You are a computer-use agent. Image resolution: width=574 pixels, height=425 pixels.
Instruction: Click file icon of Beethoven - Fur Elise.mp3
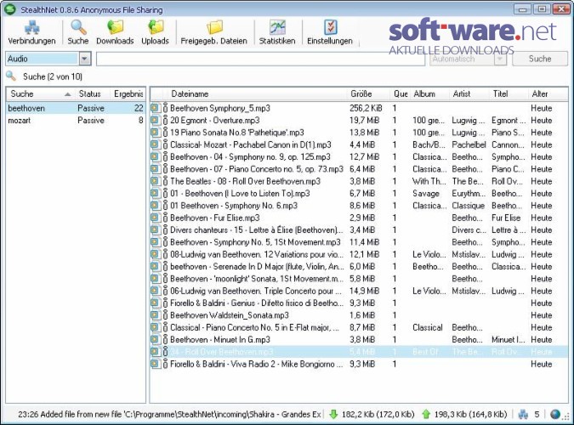[156, 218]
